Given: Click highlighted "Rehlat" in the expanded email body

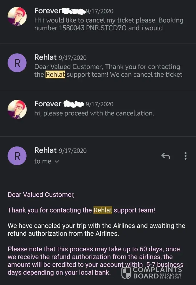Looking at the screenshot, I should click(103, 210).
